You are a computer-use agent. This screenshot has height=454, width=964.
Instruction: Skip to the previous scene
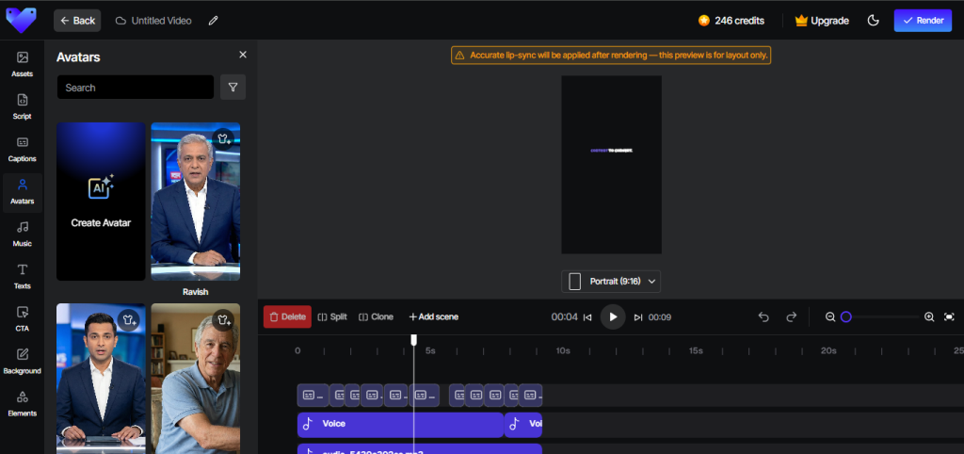tap(587, 317)
